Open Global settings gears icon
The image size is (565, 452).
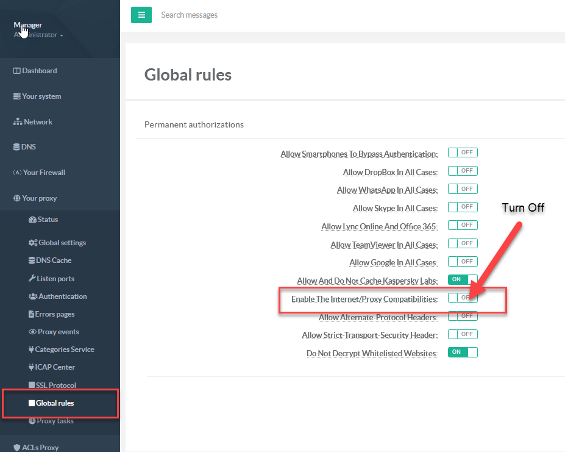tap(33, 243)
